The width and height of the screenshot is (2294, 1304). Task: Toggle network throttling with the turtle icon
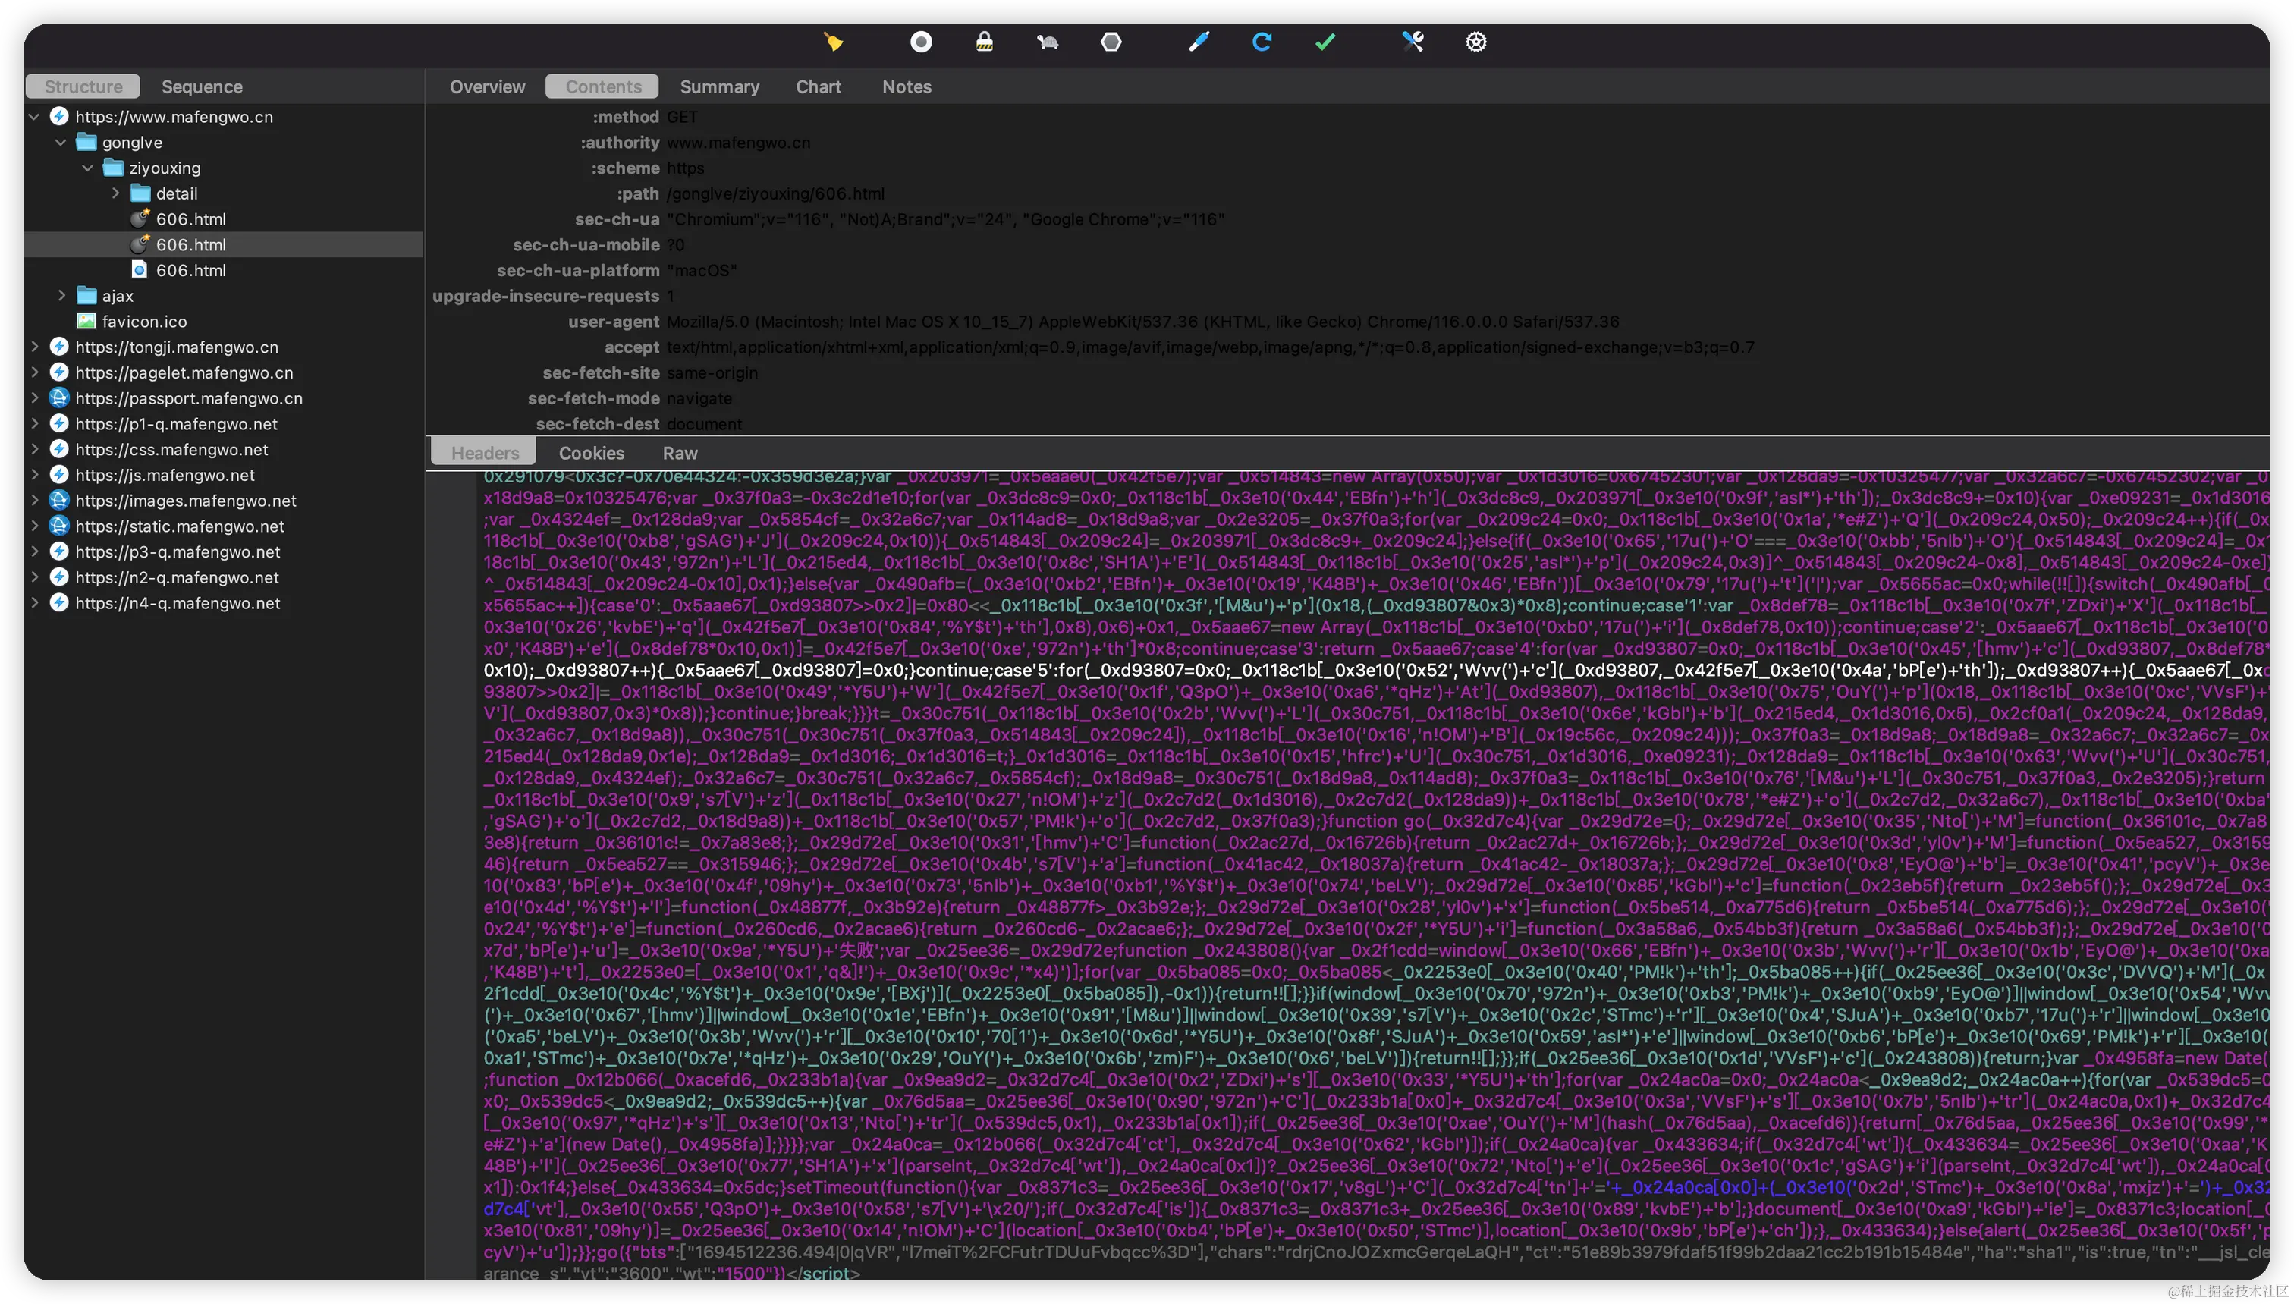[1046, 41]
